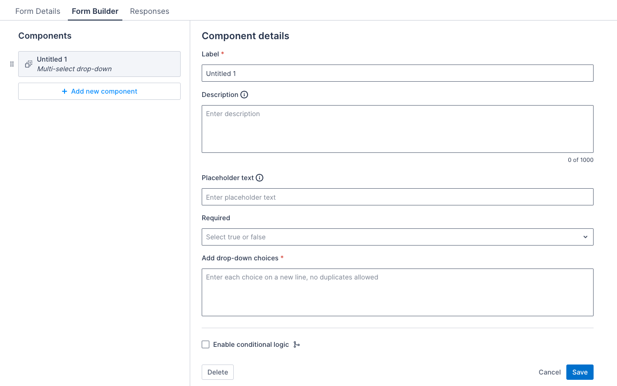Click the info icon beside Description

(244, 94)
